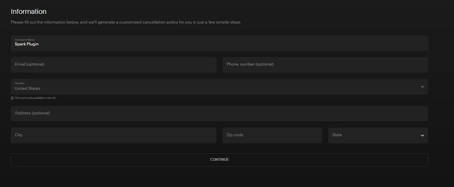
Task: Focus the Zip code field
Action: [272, 135]
